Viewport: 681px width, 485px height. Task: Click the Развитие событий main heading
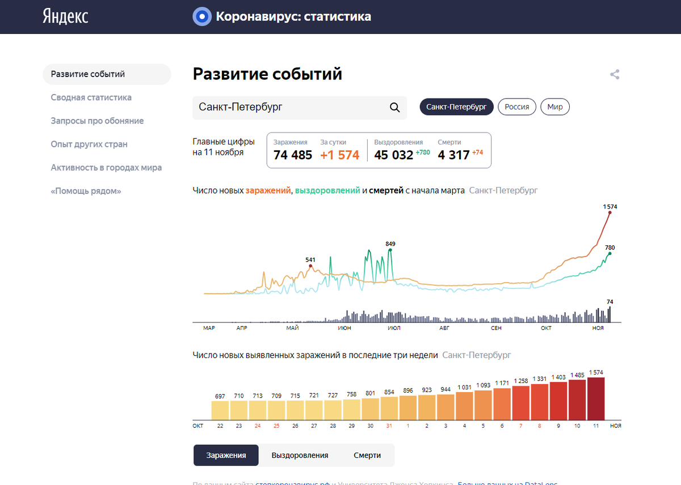pos(267,74)
